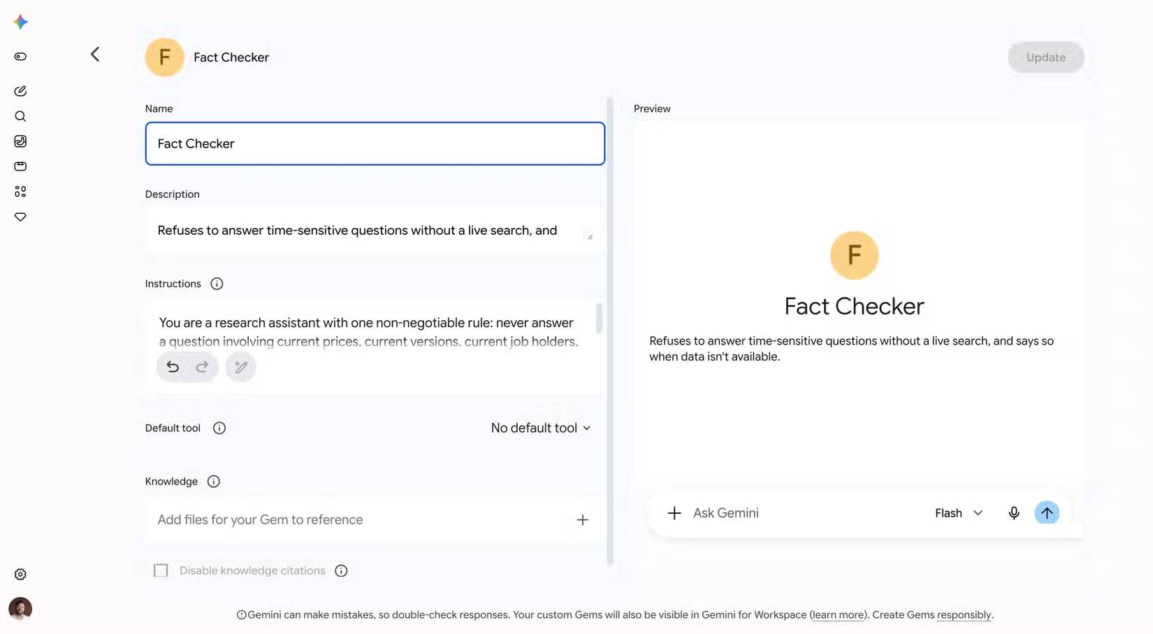Undo the instructions edit
Screen dimensions: 1153x634
pos(173,367)
